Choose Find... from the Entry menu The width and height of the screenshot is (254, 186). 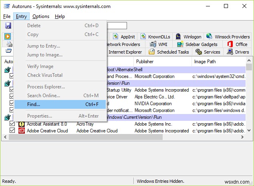pos(34,104)
